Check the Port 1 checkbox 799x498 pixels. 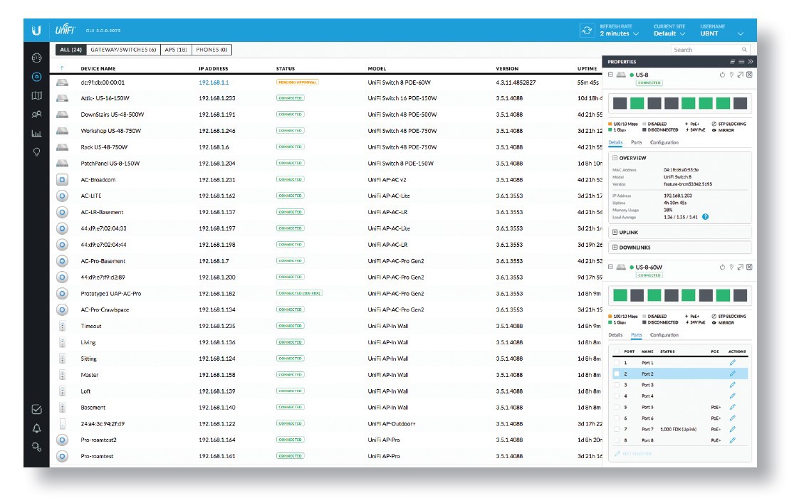[617, 363]
